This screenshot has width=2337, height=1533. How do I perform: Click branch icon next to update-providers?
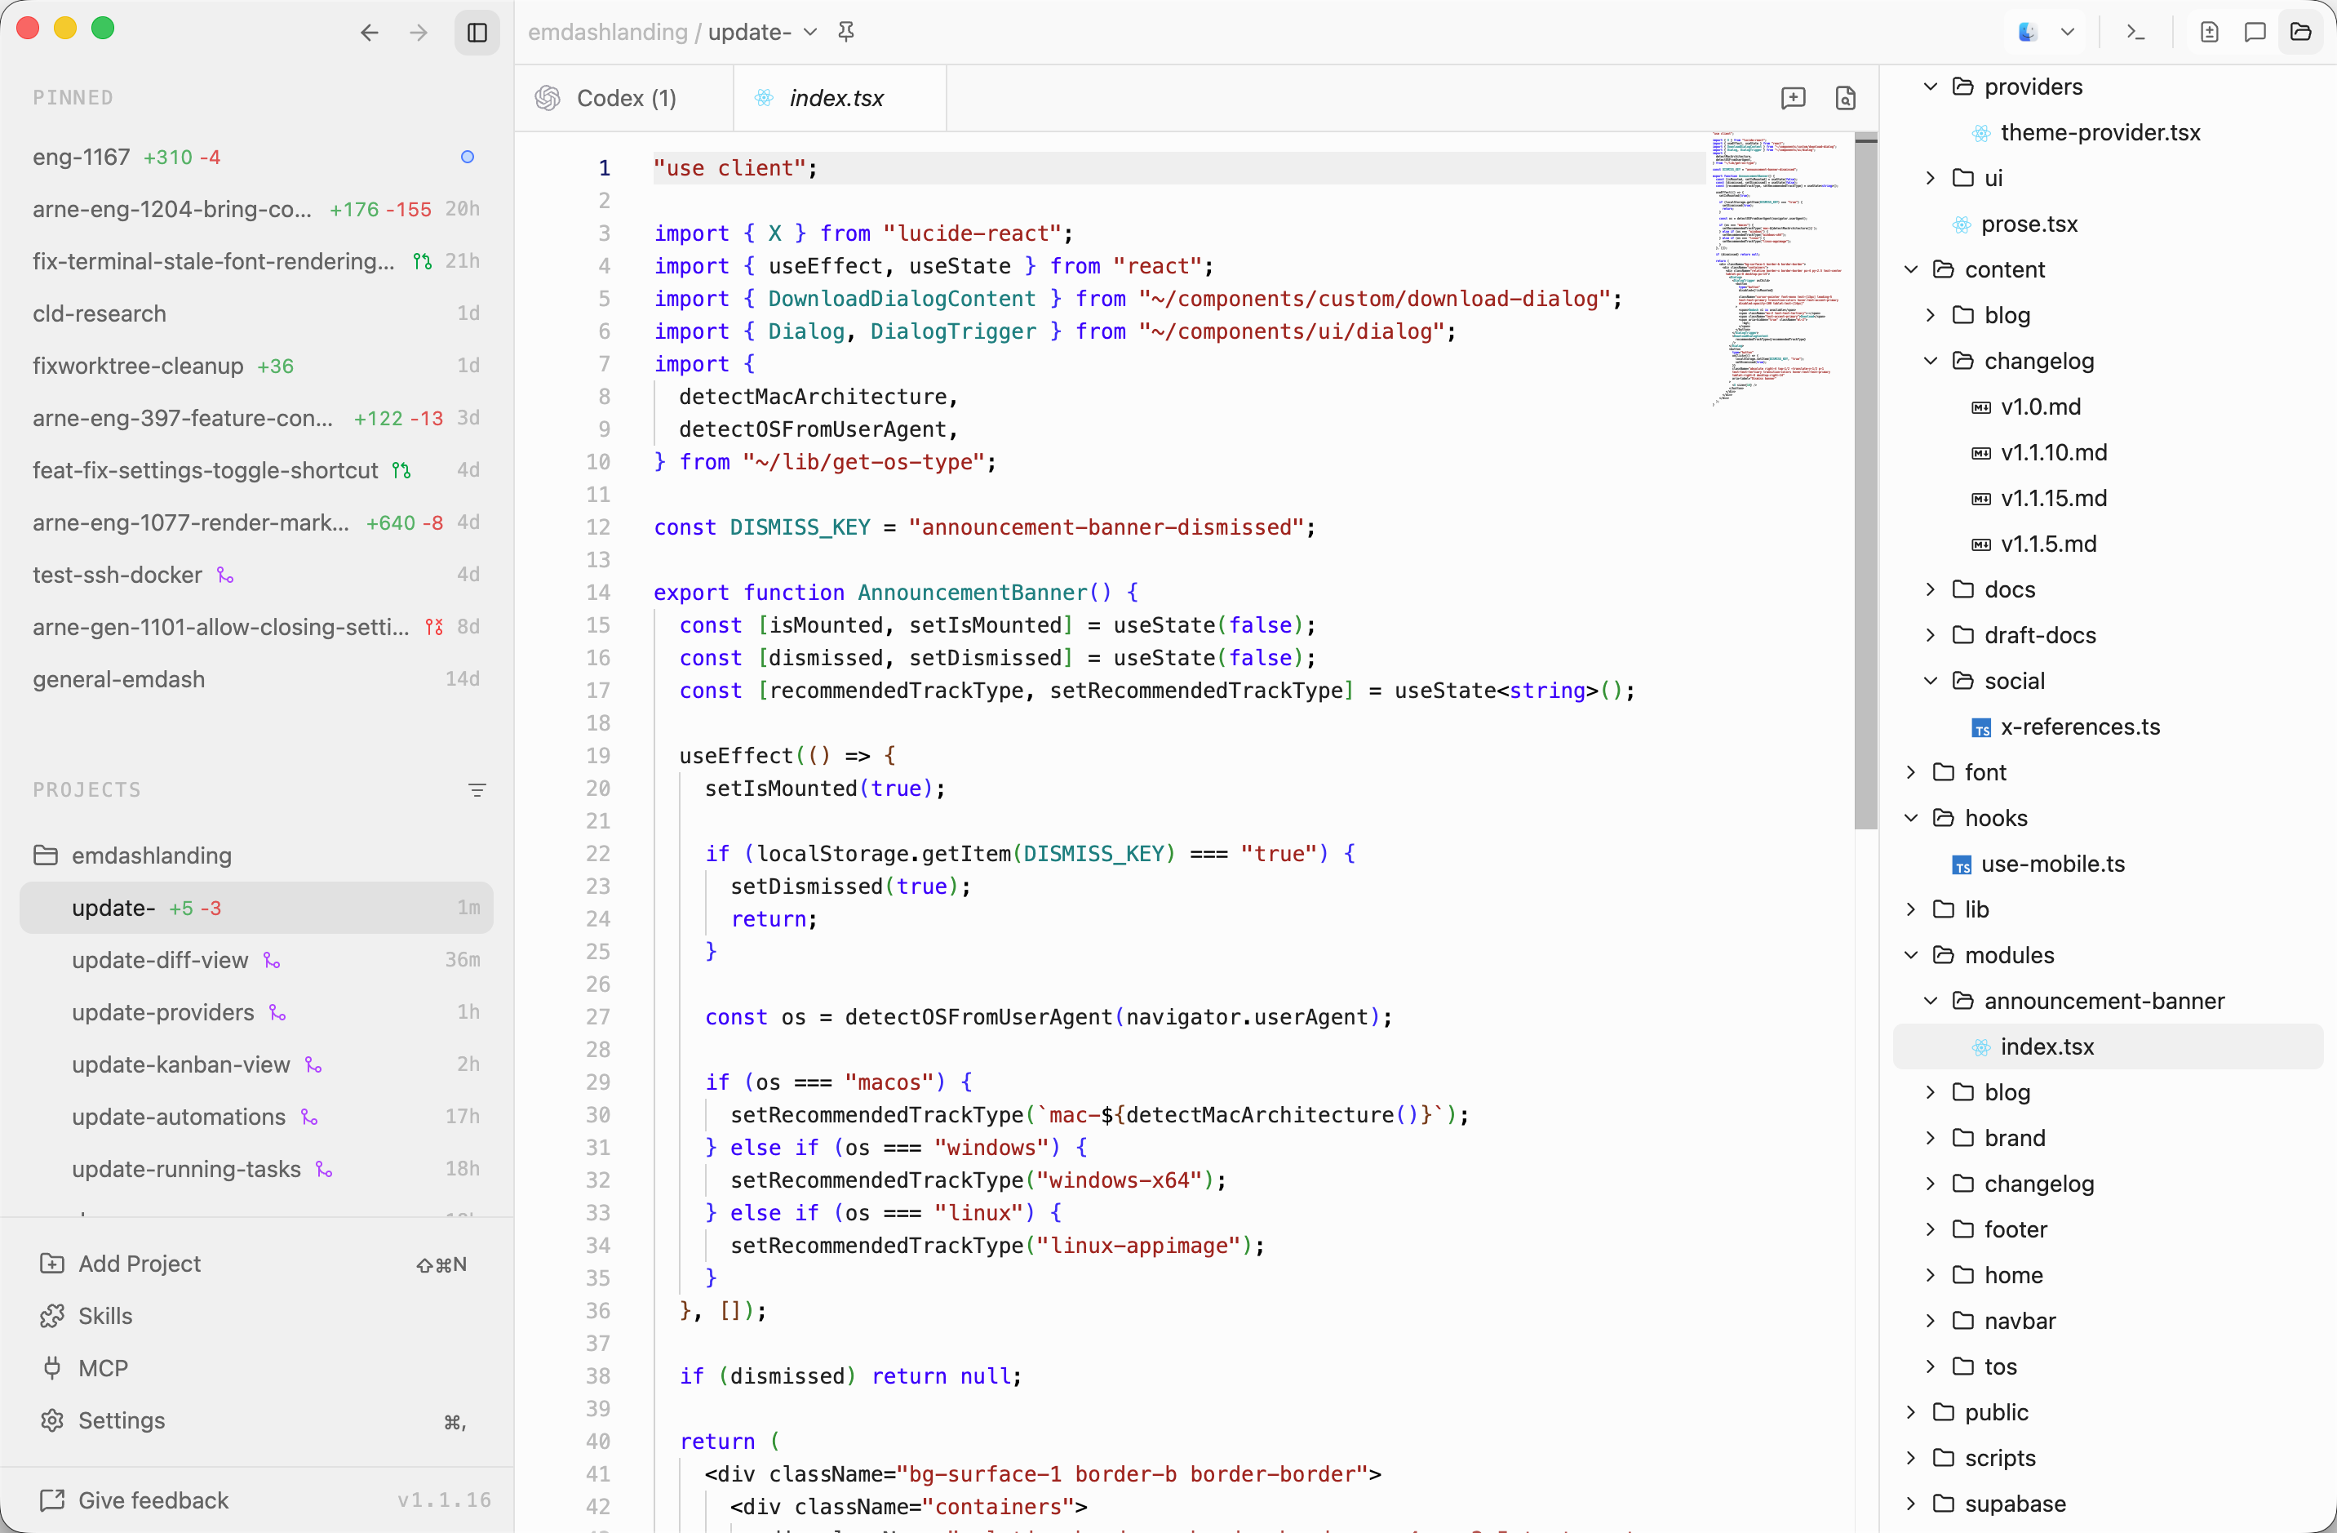(278, 1012)
